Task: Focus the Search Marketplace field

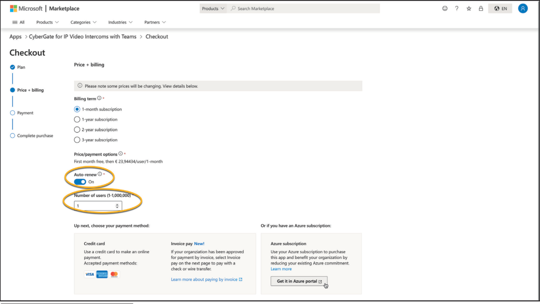Action: click(305, 9)
